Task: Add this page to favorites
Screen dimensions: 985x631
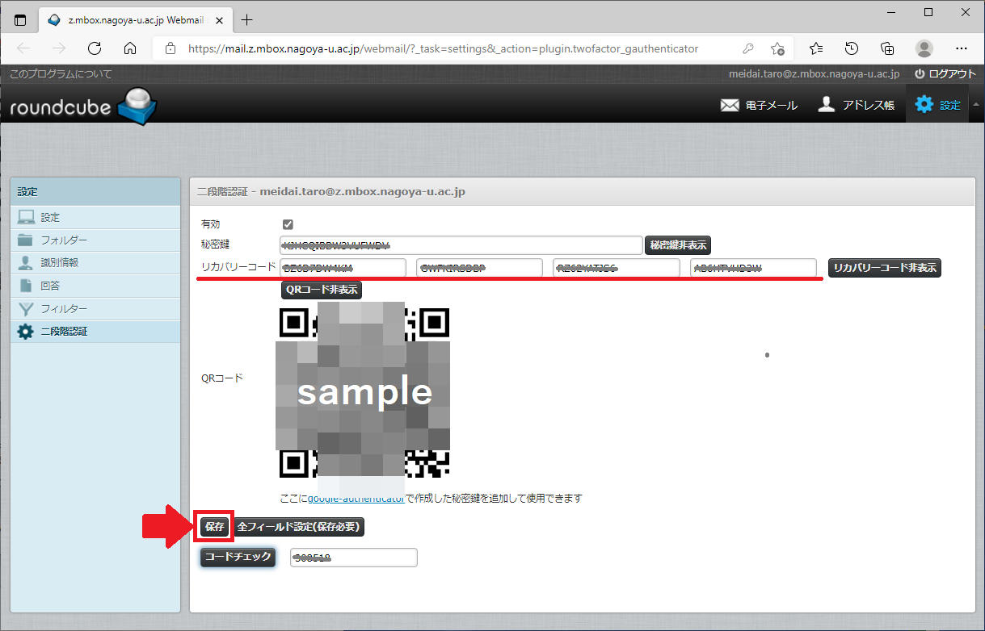Action: (777, 48)
